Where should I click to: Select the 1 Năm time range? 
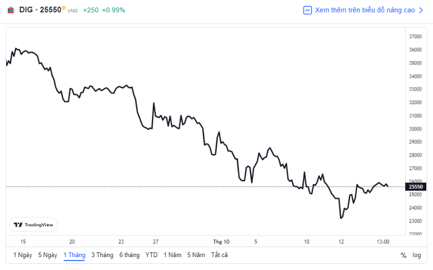click(x=173, y=255)
